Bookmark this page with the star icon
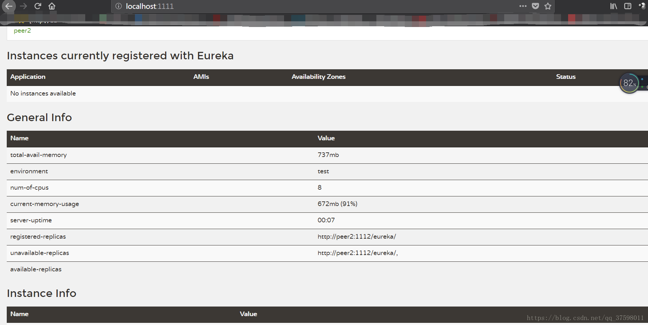The image size is (648, 325). [x=548, y=6]
